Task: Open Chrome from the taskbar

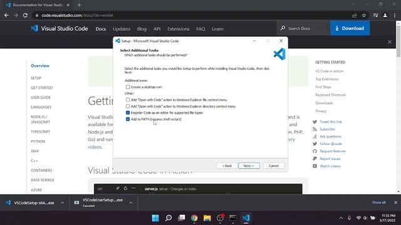Action: pos(194,218)
